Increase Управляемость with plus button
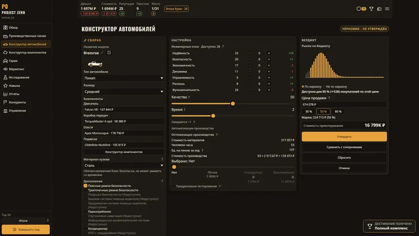The width and height of the screenshot is (419, 236). tap(269, 78)
